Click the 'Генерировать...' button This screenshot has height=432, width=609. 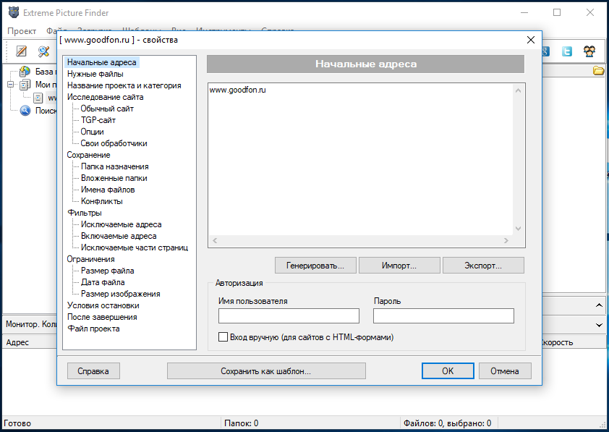click(x=315, y=266)
